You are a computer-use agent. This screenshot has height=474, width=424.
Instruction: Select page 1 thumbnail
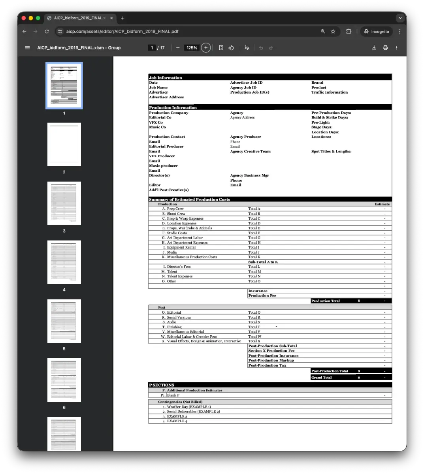[64, 86]
